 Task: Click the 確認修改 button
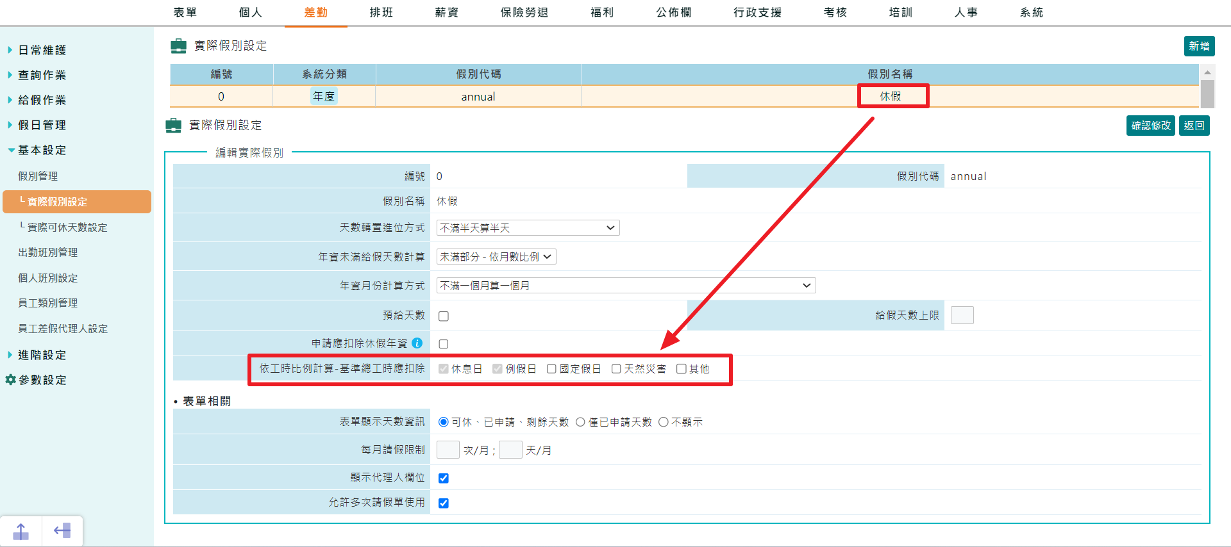(1150, 126)
